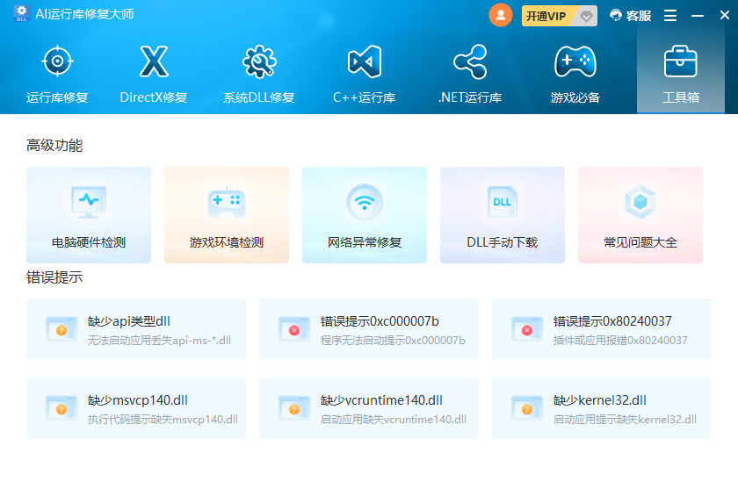Click 启动应用缺失vcruntime140.dll description
The image size is (738, 482).
pos(394,420)
